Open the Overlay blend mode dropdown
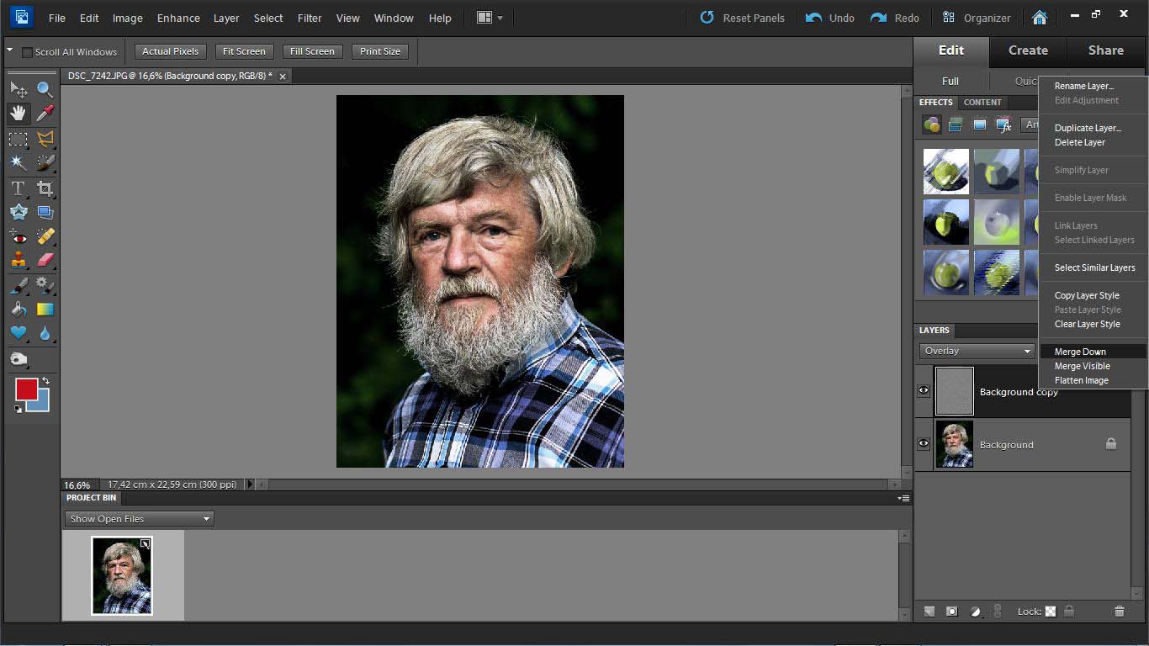 tap(977, 351)
